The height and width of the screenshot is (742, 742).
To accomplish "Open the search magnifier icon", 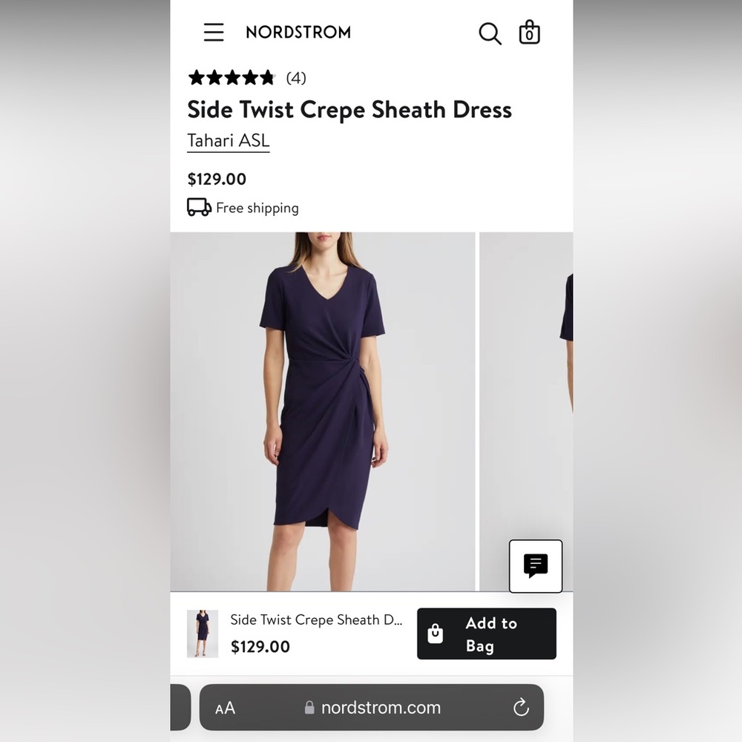I will (490, 33).
